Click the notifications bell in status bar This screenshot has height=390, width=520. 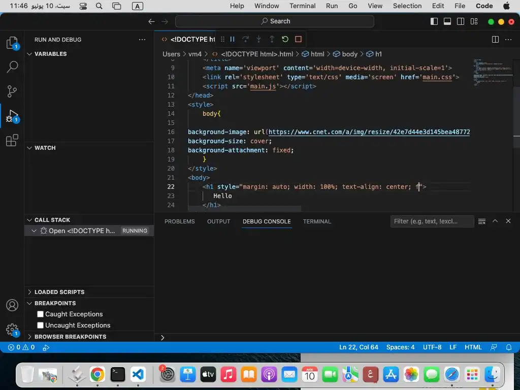[509, 347]
